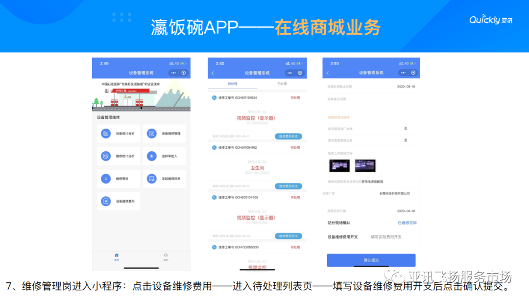Tap the Sinopec gas station banner image
Viewport: 529px width, 300px height.
(142, 95)
